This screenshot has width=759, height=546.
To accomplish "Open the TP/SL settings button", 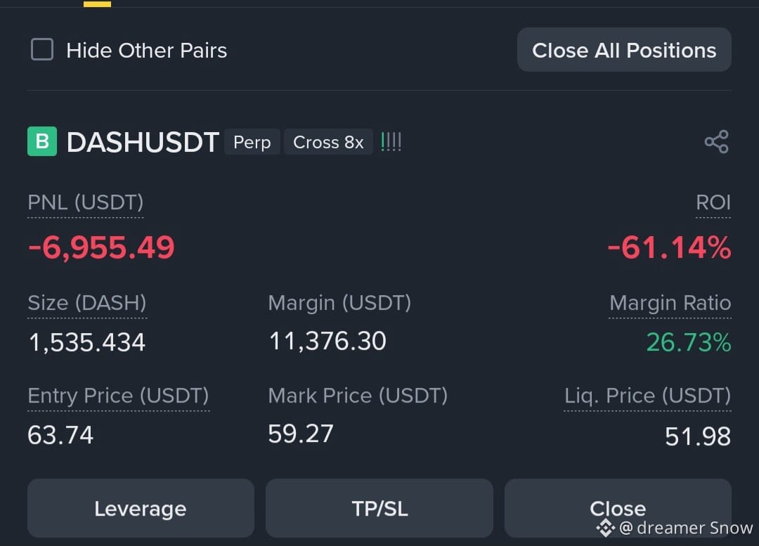I will (x=379, y=508).
